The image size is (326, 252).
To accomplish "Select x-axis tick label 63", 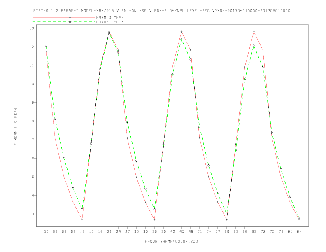I will tap(236, 231).
